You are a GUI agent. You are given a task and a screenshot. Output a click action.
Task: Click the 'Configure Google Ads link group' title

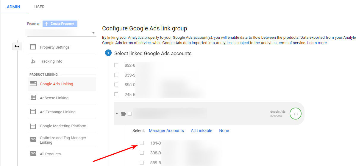point(145,28)
